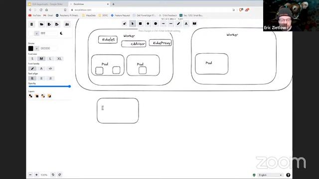Click the green shield encryption icon
Image resolution: width=319 pixels, height=179 pixels.
254,175
